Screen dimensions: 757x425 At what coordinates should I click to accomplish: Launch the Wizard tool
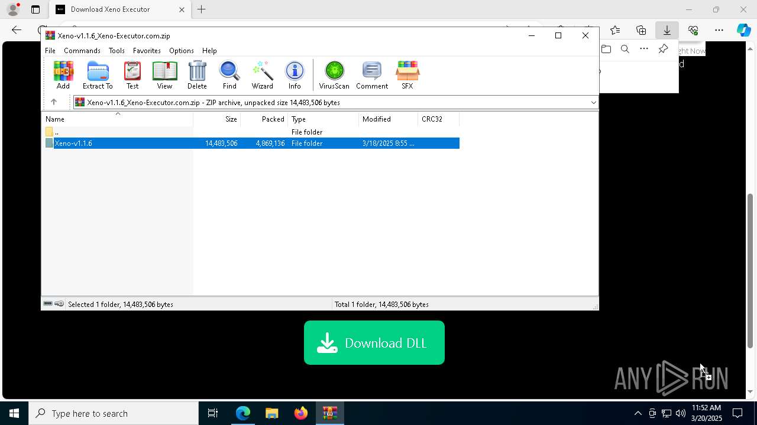click(x=262, y=75)
